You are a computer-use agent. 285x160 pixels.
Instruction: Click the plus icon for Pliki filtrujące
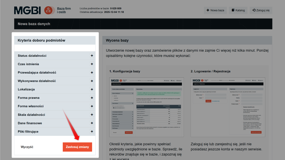point(92,132)
